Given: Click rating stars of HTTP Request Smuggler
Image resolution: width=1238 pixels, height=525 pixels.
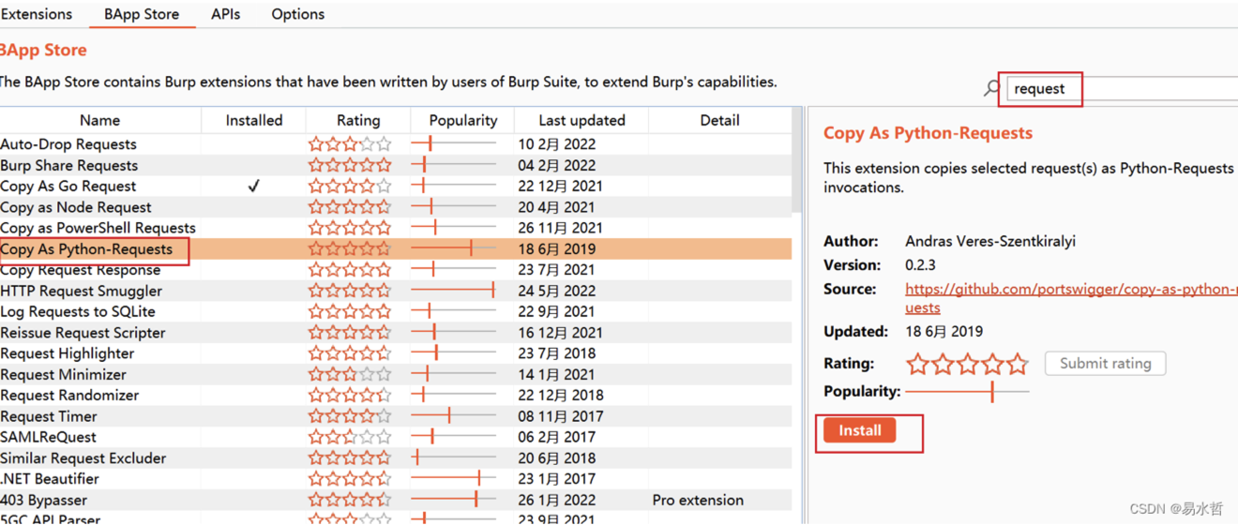Looking at the screenshot, I should (x=350, y=291).
